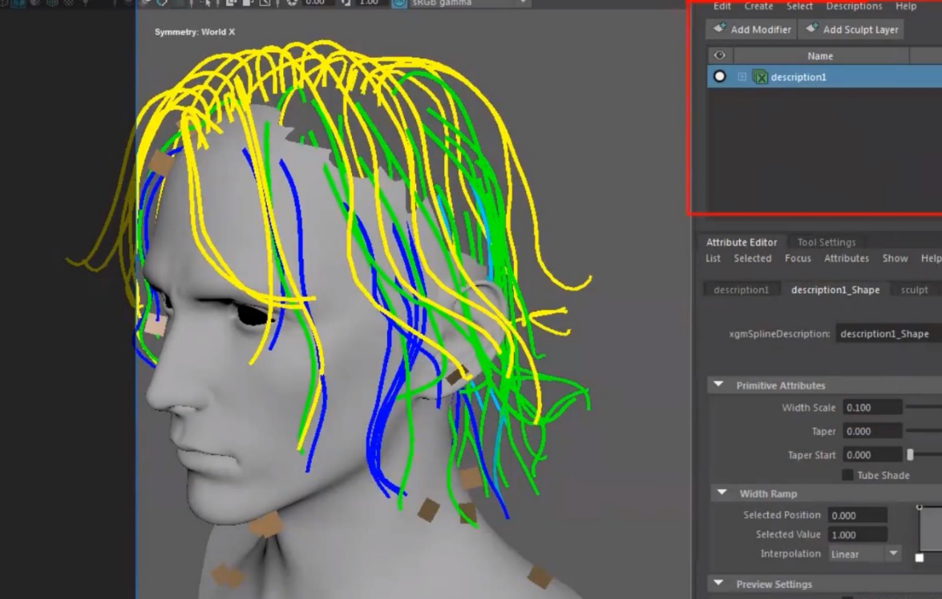Click the Selected Value field
942x599 pixels.
(x=857, y=535)
